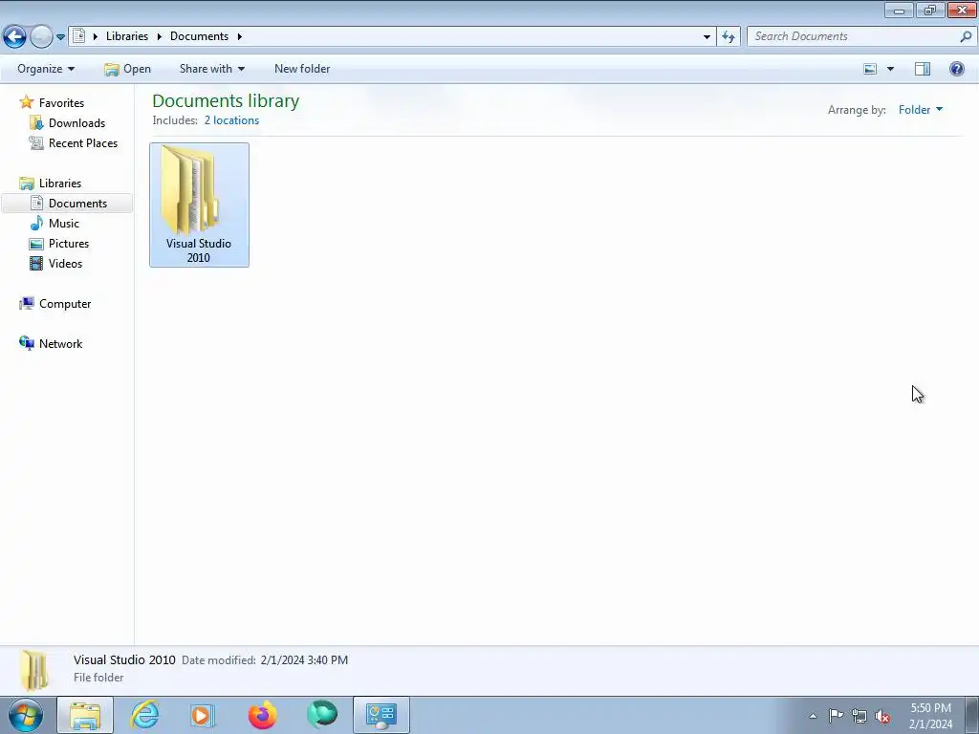
Task: Click the Favorites star icon
Action: [x=26, y=102]
